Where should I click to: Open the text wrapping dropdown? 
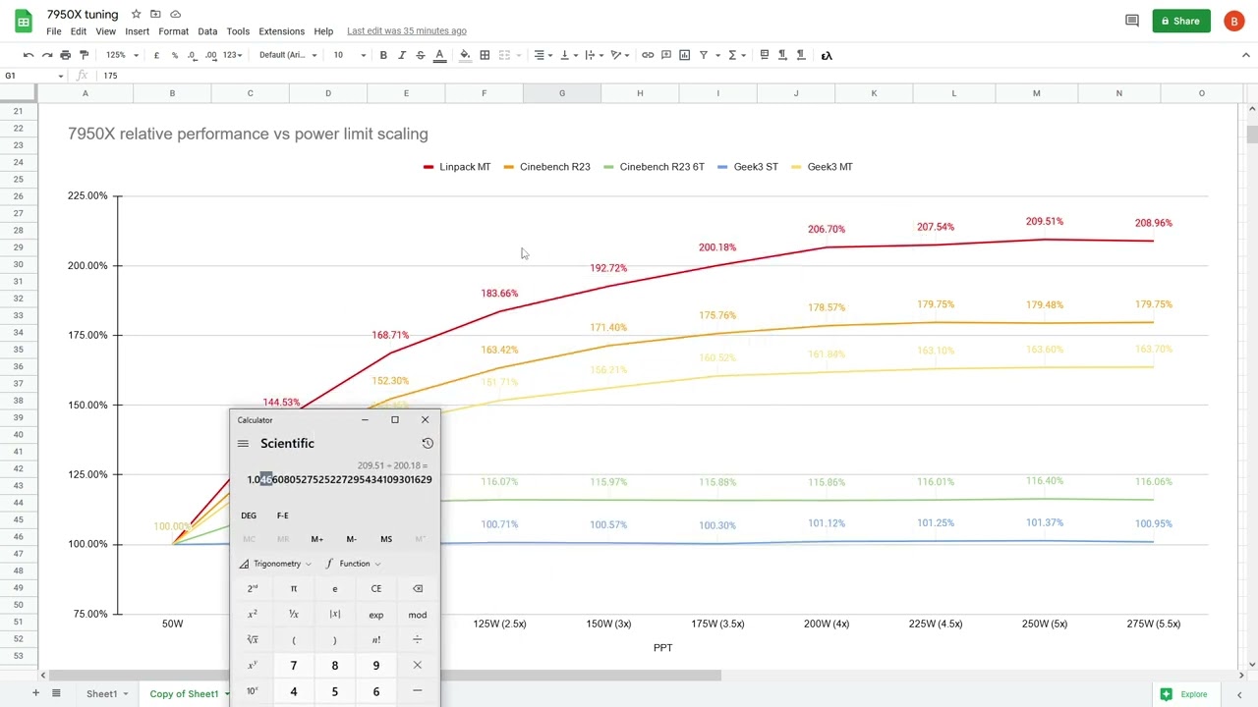pos(594,55)
